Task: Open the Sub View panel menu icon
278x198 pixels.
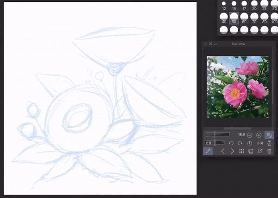Action: coord(206,44)
